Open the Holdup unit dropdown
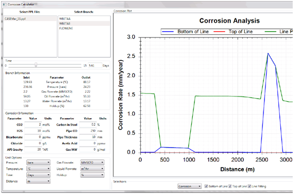Screen dimensions: 294x194 coord(92,175)
